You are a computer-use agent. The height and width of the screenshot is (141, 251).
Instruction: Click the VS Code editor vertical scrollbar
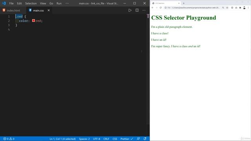coord(148,69)
